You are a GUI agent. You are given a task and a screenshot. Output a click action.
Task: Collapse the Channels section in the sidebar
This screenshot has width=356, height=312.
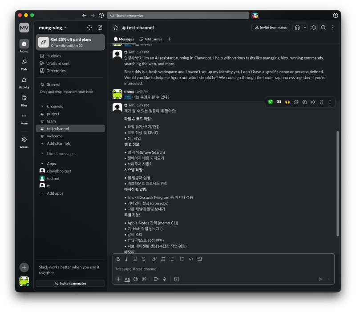point(42,106)
